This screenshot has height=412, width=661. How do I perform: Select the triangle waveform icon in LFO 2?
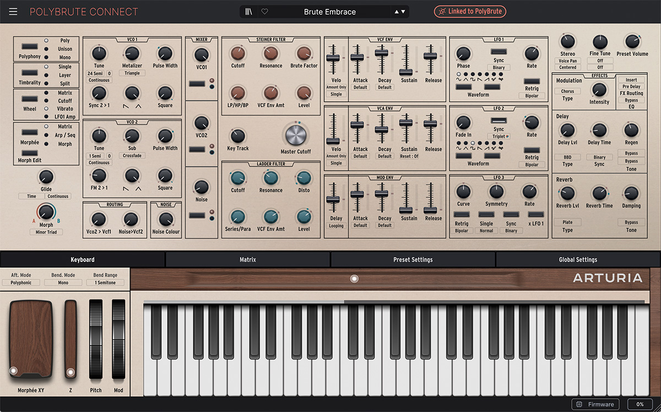click(465, 148)
